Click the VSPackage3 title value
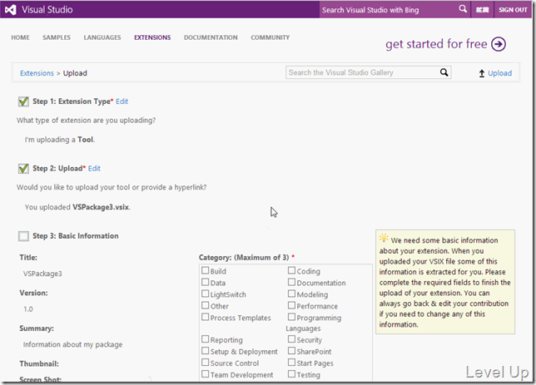 coord(42,274)
